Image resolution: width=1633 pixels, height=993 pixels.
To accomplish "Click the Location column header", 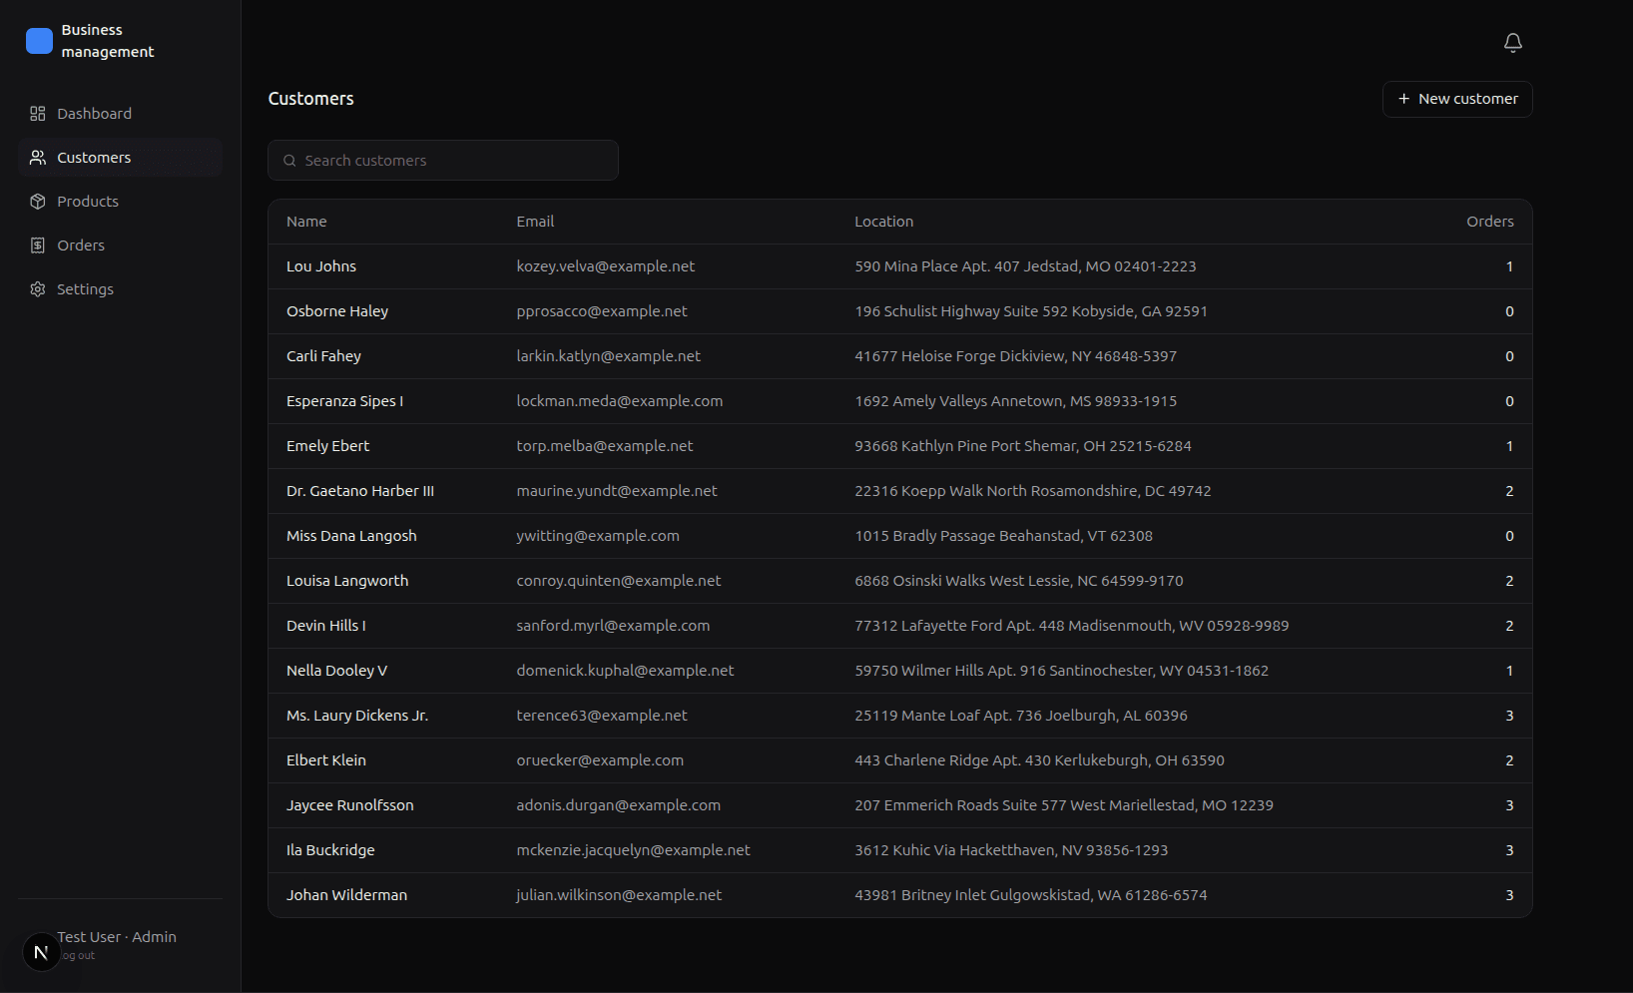I will 883,222.
